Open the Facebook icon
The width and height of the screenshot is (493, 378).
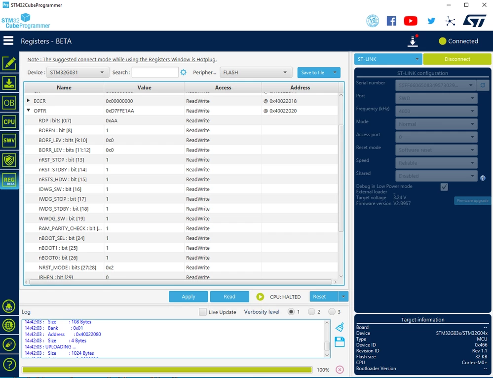(x=391, y=21)
